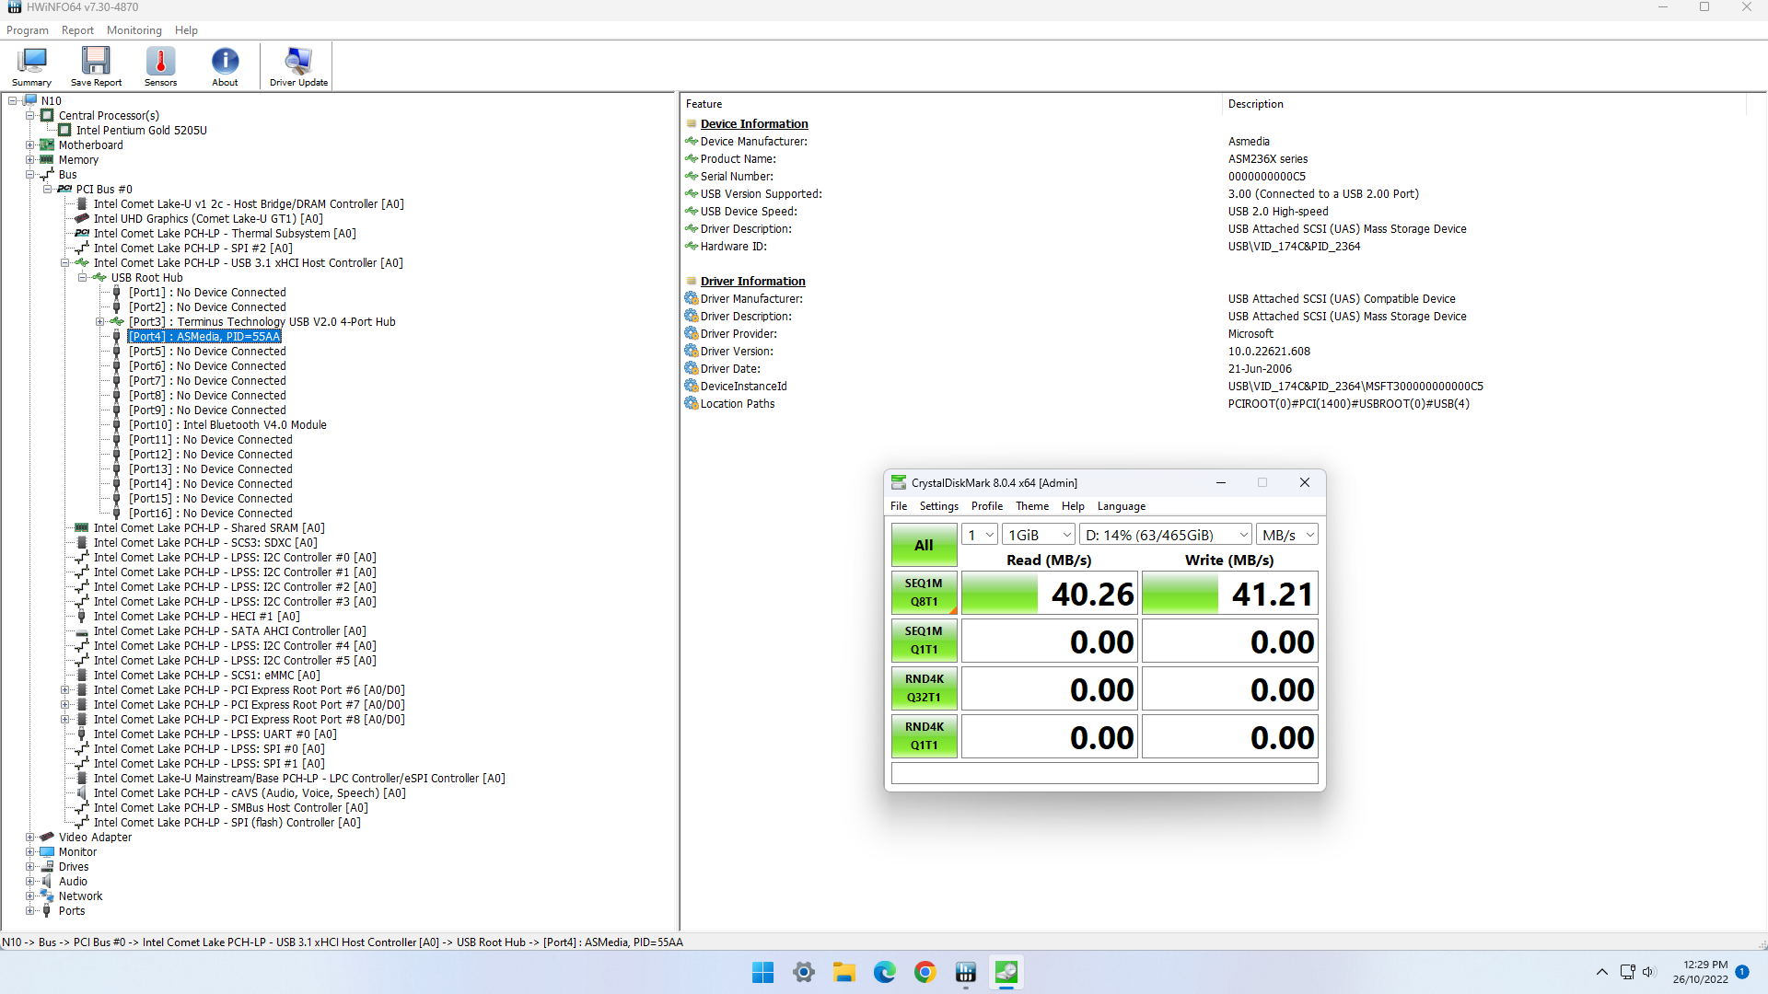
Task: Click the About info icon
Action: point(225,66)
